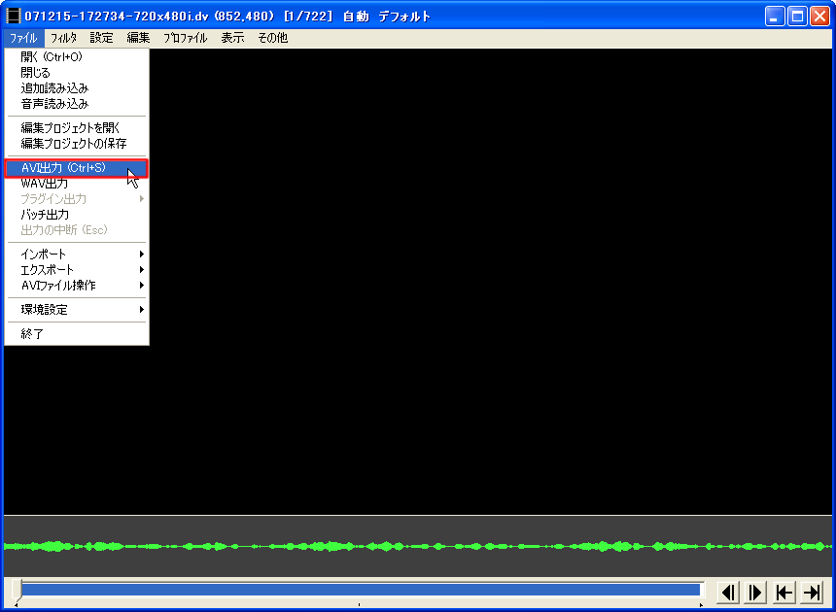This screenshot has width=836, height=612.
Task: Jump to the last frame button
Action: click(812, 592)
